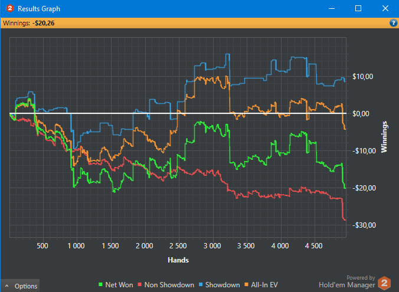This screenshot has width=399, height=292.
Task: Click the Hold'em Manager 2 logo at bottom right
Action: pos(384,283)
